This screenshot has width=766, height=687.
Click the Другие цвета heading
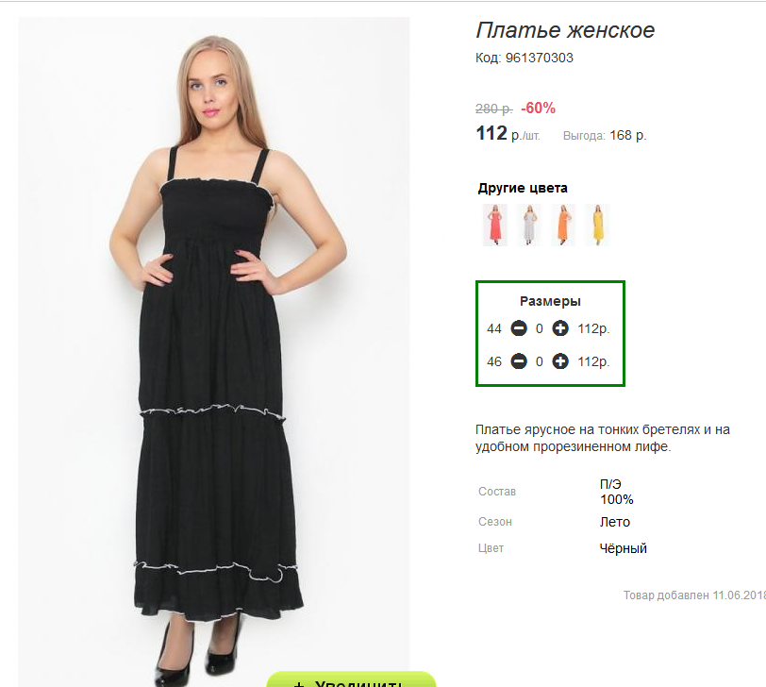coord(523,188)
